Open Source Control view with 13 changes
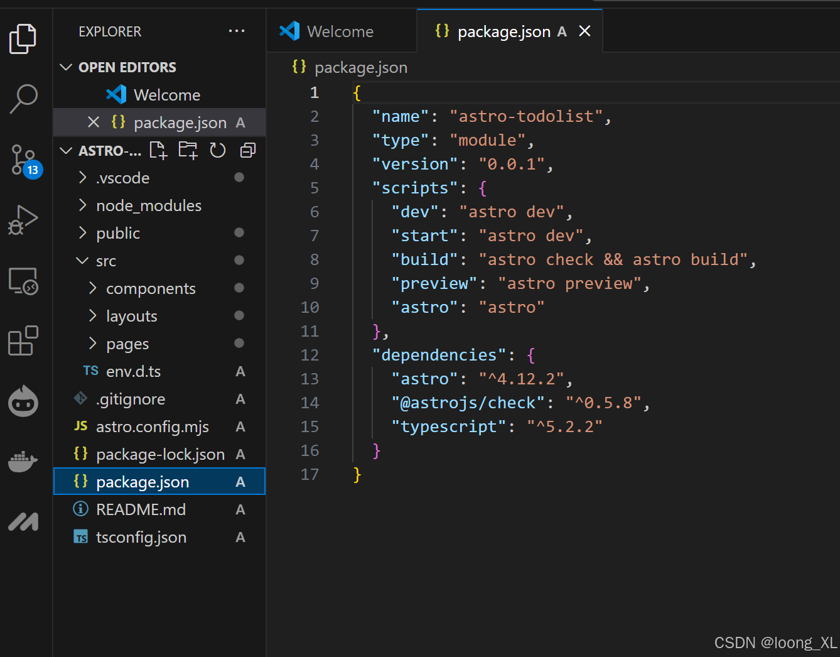 tap(25, 161)
